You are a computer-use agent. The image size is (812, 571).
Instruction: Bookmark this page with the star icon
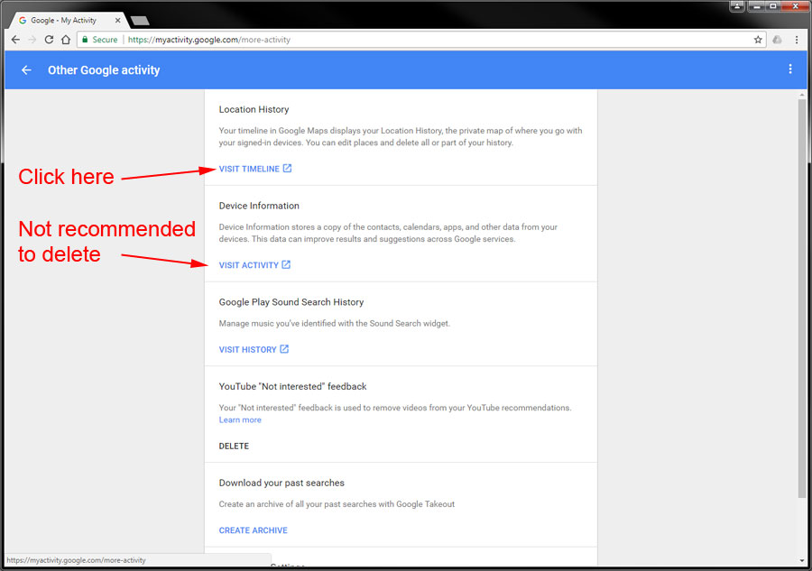point(758,40)
